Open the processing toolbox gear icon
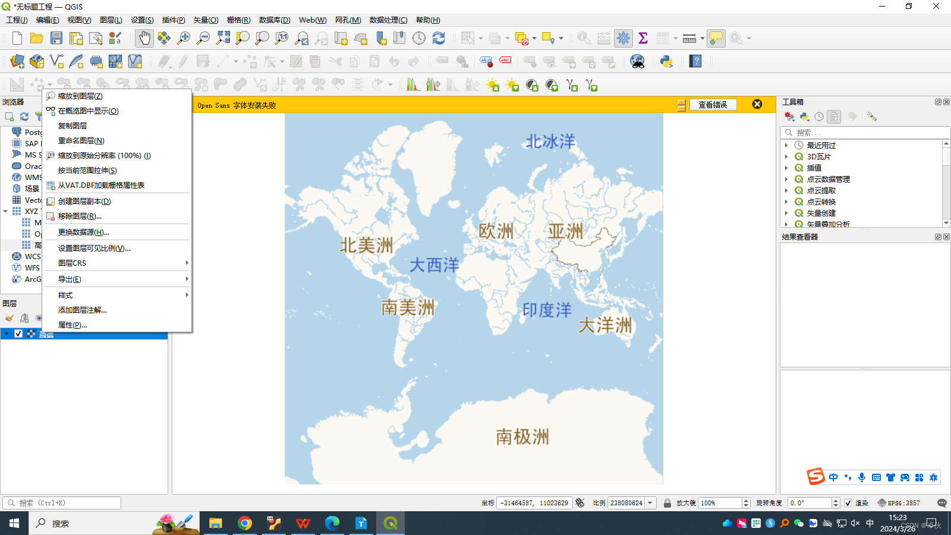Viewport: 951px width, 535px height. point(623,38)
